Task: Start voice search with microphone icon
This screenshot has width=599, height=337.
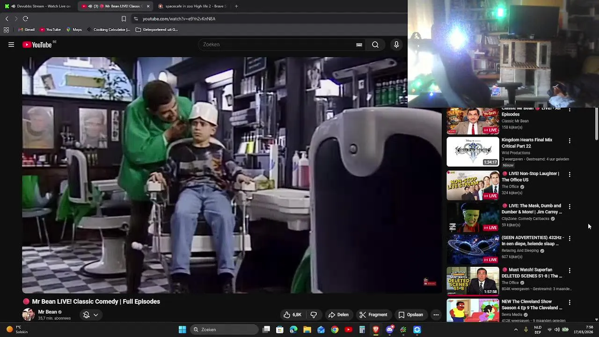Action: (x=396, y=44)
